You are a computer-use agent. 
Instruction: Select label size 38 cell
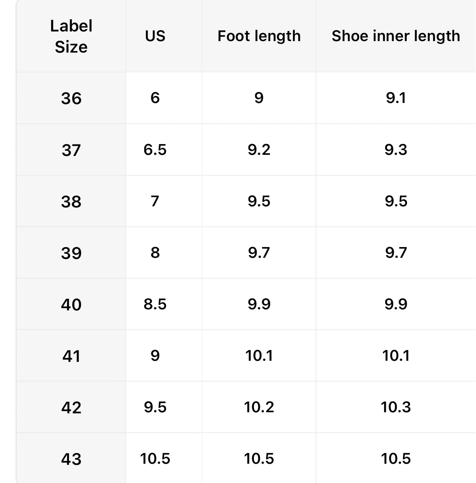71,201
